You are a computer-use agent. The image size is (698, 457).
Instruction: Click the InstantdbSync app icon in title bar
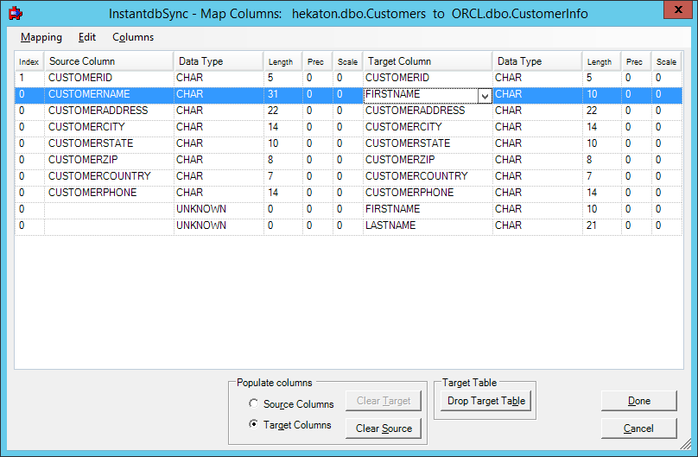click(x=16, y=13)
